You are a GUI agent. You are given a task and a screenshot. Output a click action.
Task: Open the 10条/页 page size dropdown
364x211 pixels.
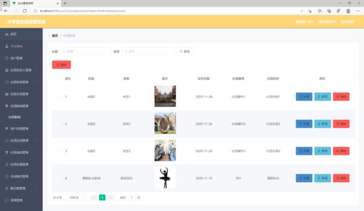(x=76, y=198)
